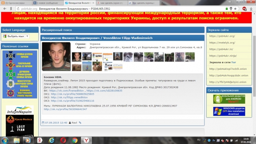The image size is (256, 144).
Task: Reload the page with the refresh icon
Action: 18,9
